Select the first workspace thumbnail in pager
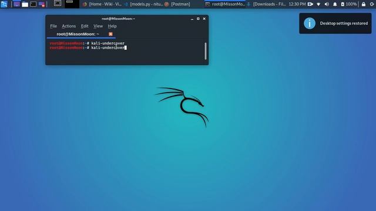Screen dimensions: 376x211 [x=58, y=4]
